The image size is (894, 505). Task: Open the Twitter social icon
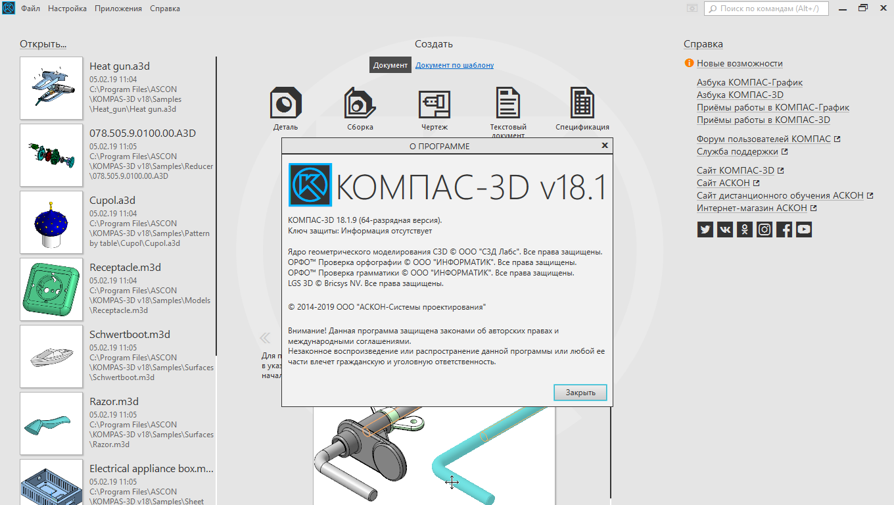pyautogui.click(x=705, y=229)
